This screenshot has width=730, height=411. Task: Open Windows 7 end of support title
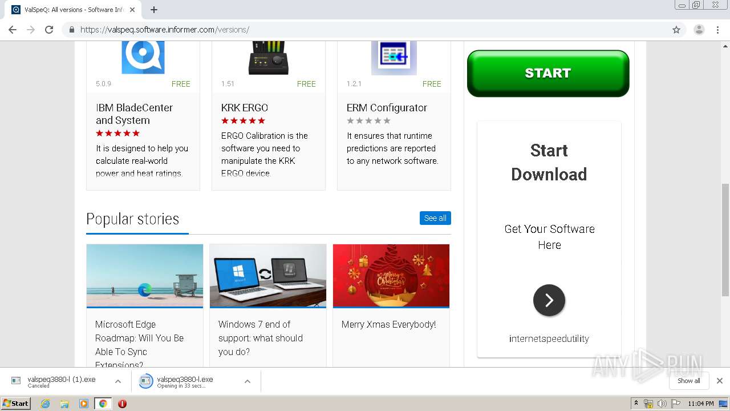click(261, 338)
